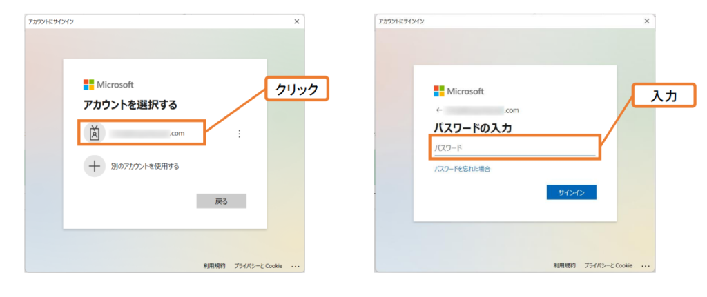Close the left アカウントにサインイン window

click(x=297, y=21)
